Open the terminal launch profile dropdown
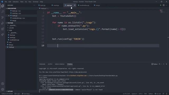Viewport: 169px width, 95px height. click(161, 64)
